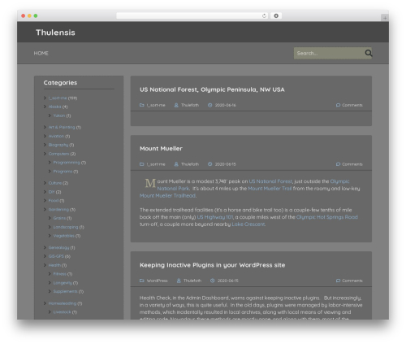
Task: Open the Biography category
Action: pyautogui.click(x=58, y=145)
